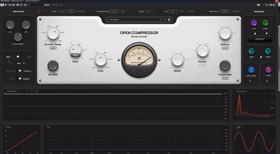280x154 pixels.
Task: Toggle the ODD/EVEN harmonics switch
Action: click(x=260, y=57)
